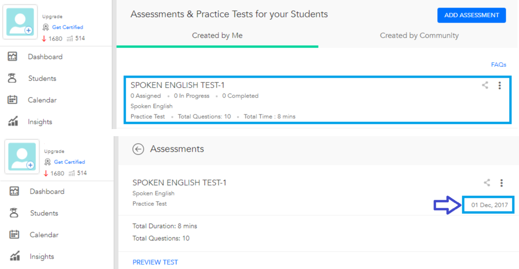Click the ADD ASSESSMENT button
Viewport: 519px width, 269px height.
coord(471,15)
